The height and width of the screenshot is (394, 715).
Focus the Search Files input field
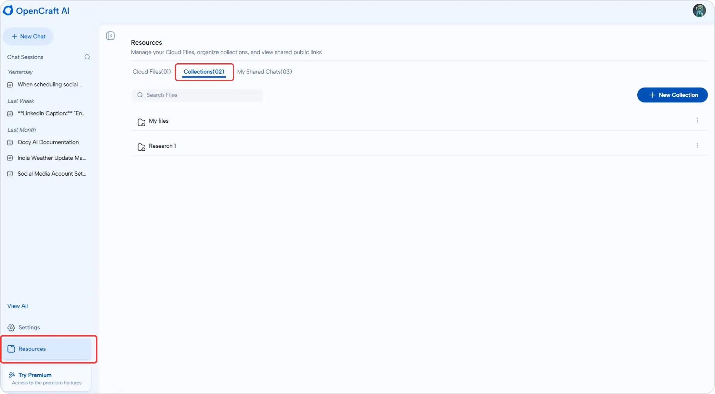[x=201, y=95]
